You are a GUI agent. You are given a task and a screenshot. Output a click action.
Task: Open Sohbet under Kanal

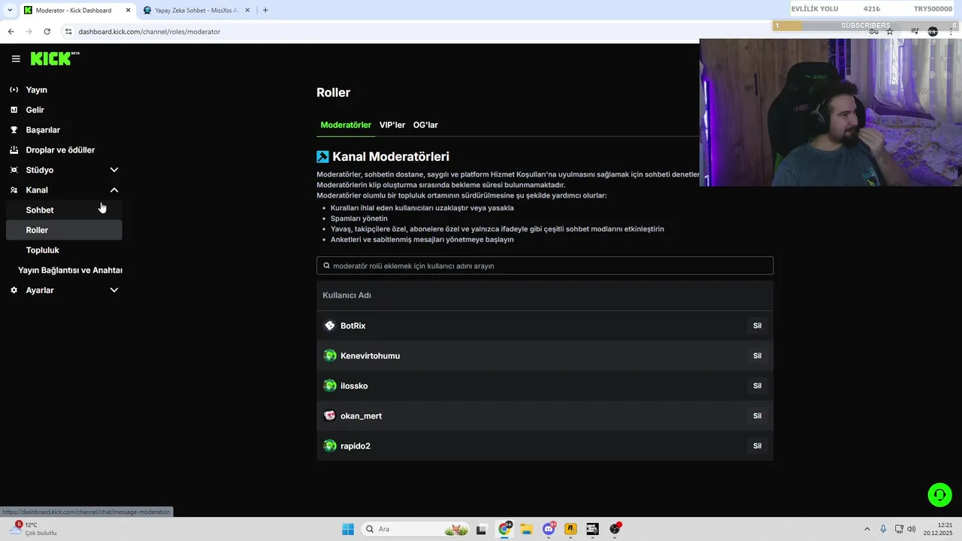click(x=64, y=210)
